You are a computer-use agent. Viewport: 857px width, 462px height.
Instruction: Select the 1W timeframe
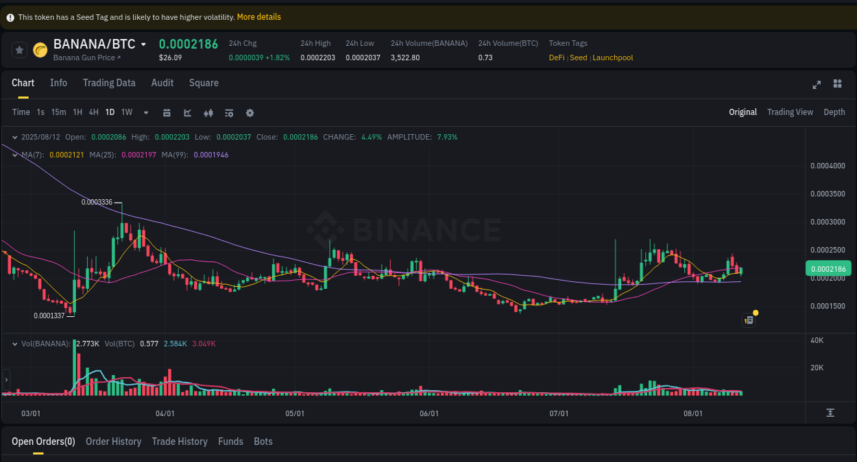pos(126,112)
